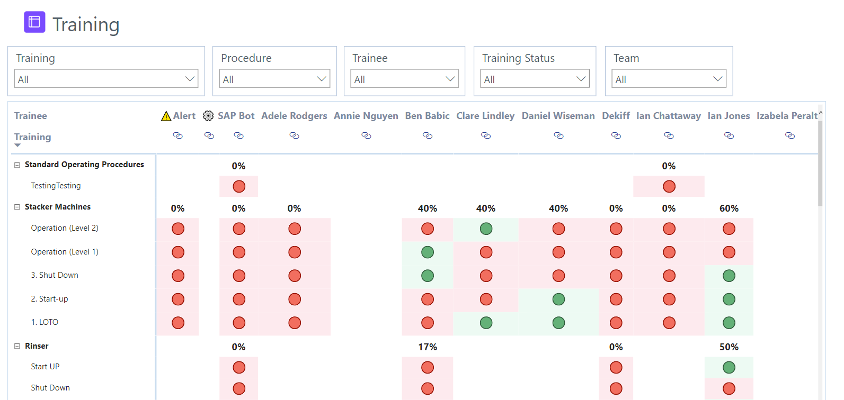Viewport: 844px width, 400px height.
Task: Click the vertical scrollbar of the matrix
Action: (x=820, y=164)
